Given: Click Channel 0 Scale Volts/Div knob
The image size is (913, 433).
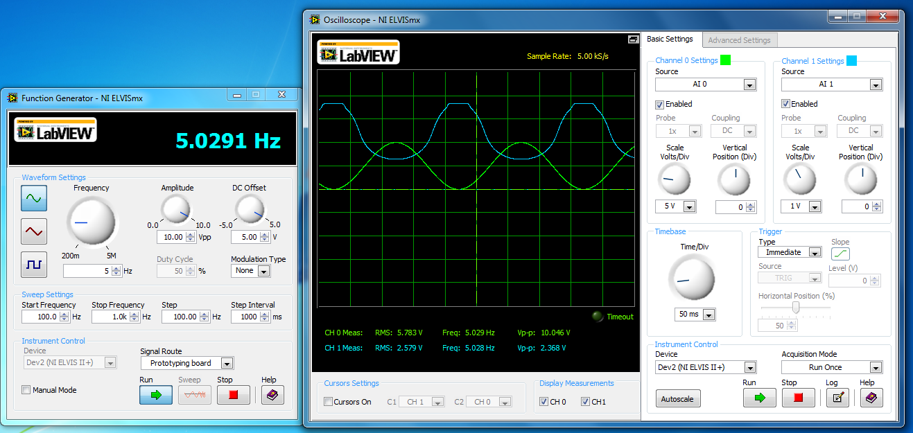Looking at the screenshot, I should coord(675,179).
